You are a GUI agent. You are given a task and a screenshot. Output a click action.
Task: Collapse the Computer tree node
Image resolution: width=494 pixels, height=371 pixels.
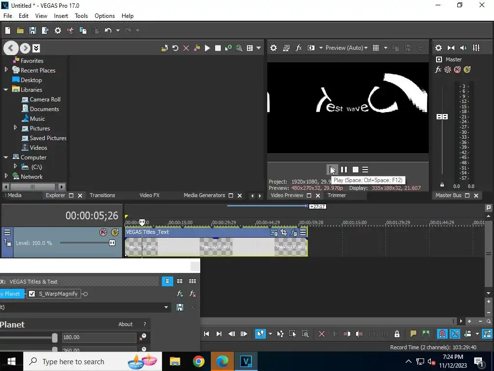(6, 157)
